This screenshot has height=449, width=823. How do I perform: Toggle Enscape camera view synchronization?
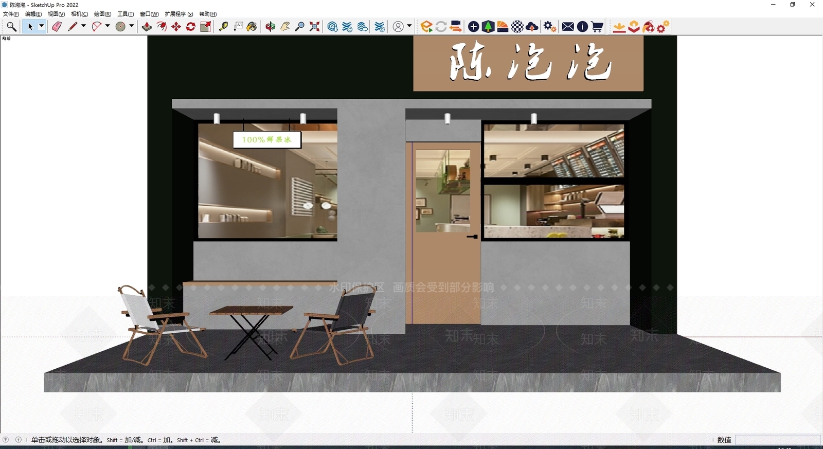click(455, 26)
